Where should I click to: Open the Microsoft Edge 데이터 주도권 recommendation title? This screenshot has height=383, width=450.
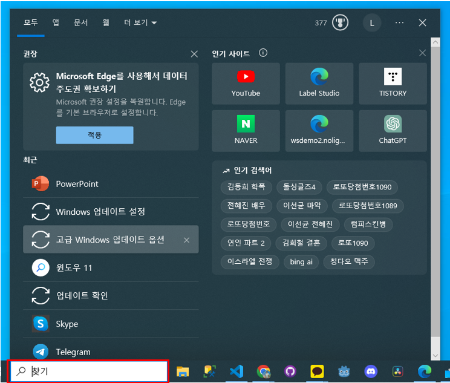pos(122,82)
